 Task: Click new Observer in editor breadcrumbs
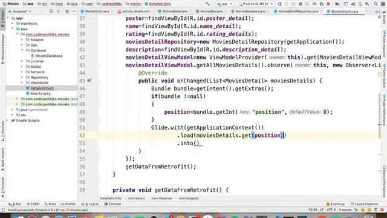(162, 198)
